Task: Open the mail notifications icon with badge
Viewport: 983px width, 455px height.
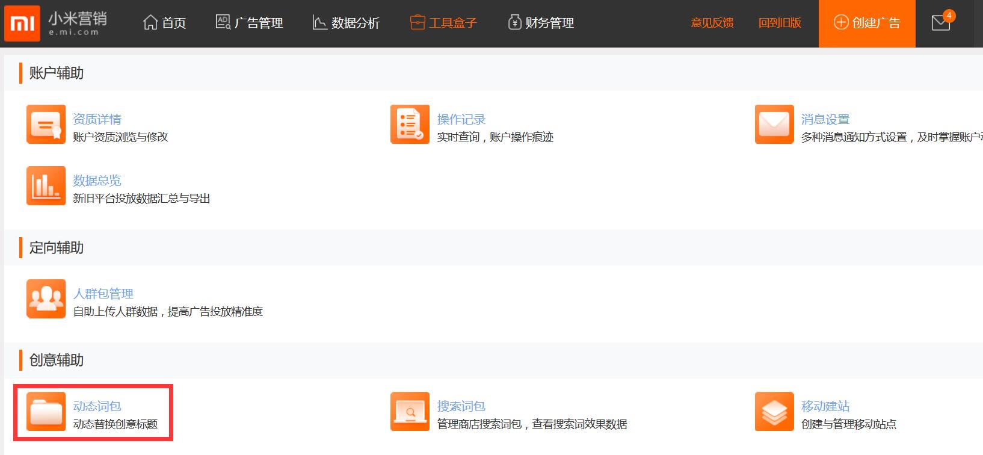Action: [x=940, y=23]
